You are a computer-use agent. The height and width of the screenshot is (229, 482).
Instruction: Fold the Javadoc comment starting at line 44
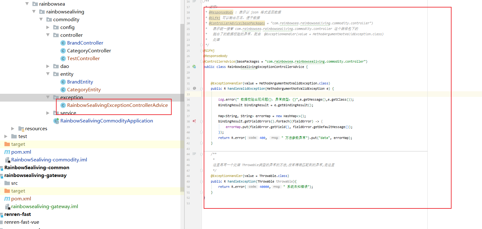[x=202, y=154]
